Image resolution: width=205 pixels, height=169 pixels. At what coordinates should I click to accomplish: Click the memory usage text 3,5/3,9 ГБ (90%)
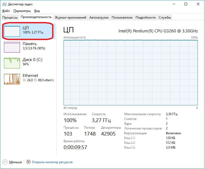(34, 48)
